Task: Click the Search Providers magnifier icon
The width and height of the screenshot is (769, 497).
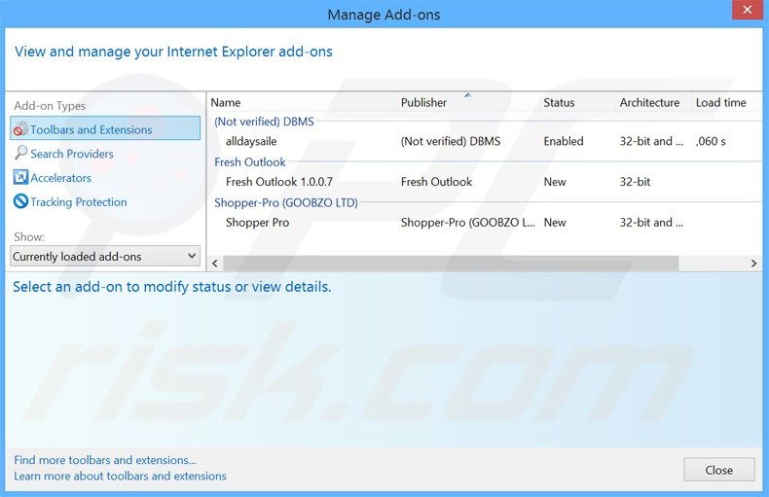Action: (x=20, y=153)
